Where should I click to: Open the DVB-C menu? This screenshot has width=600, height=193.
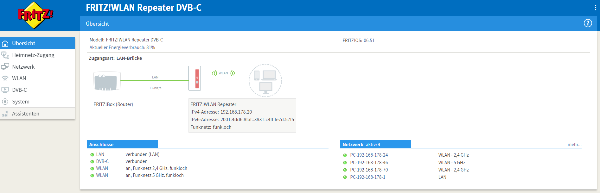click(x=37, y=90)
